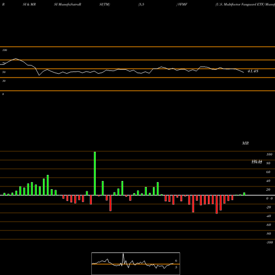The height and width of the screenshot is (275, 275).
Task: Click the SI MunafaSutraR header text
Action: (x=68, y=4)
